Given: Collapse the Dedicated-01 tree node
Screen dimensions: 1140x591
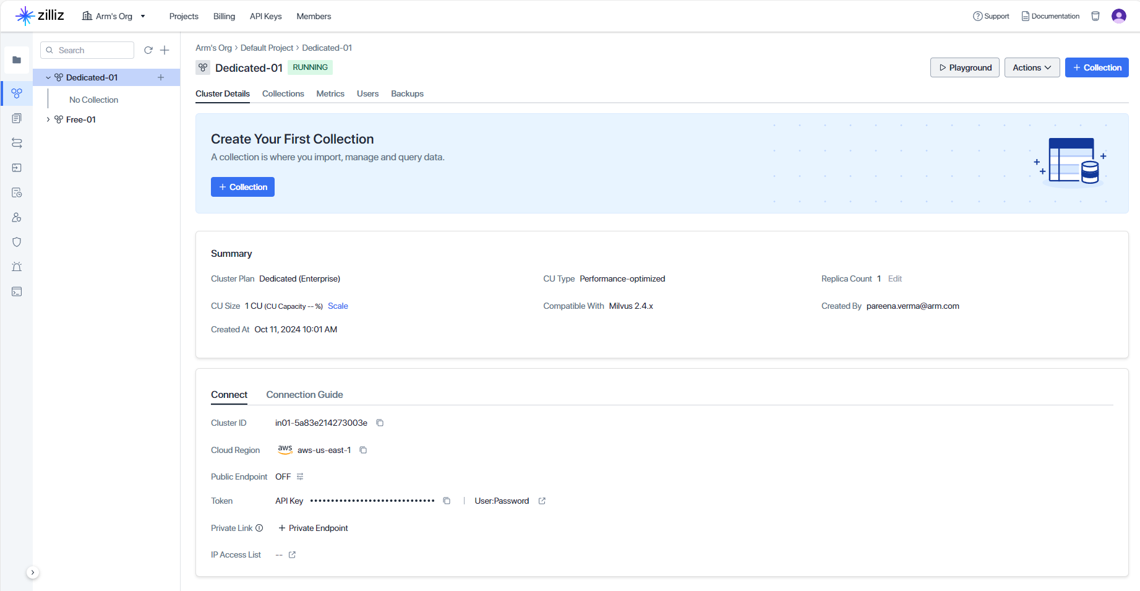Looking at the screenshot, I should click(48, 77).
